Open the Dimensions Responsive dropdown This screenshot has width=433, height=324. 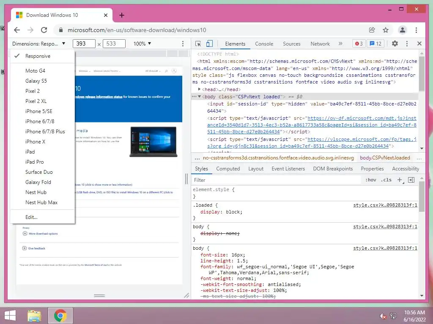pyautogui.click(x=38, y=43)
